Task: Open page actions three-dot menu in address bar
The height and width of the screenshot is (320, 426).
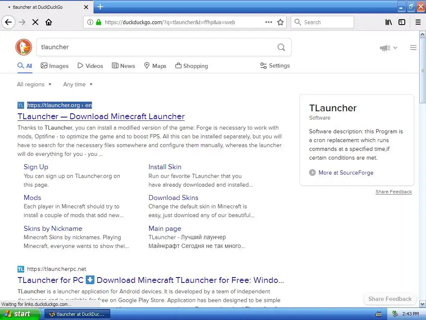Action: pyautogui.click(x=269, y=22)
